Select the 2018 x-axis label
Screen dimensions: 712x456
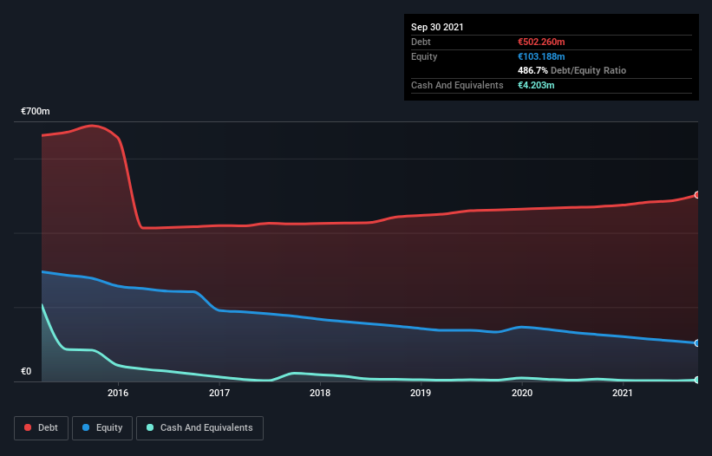(x=320, y=393)
